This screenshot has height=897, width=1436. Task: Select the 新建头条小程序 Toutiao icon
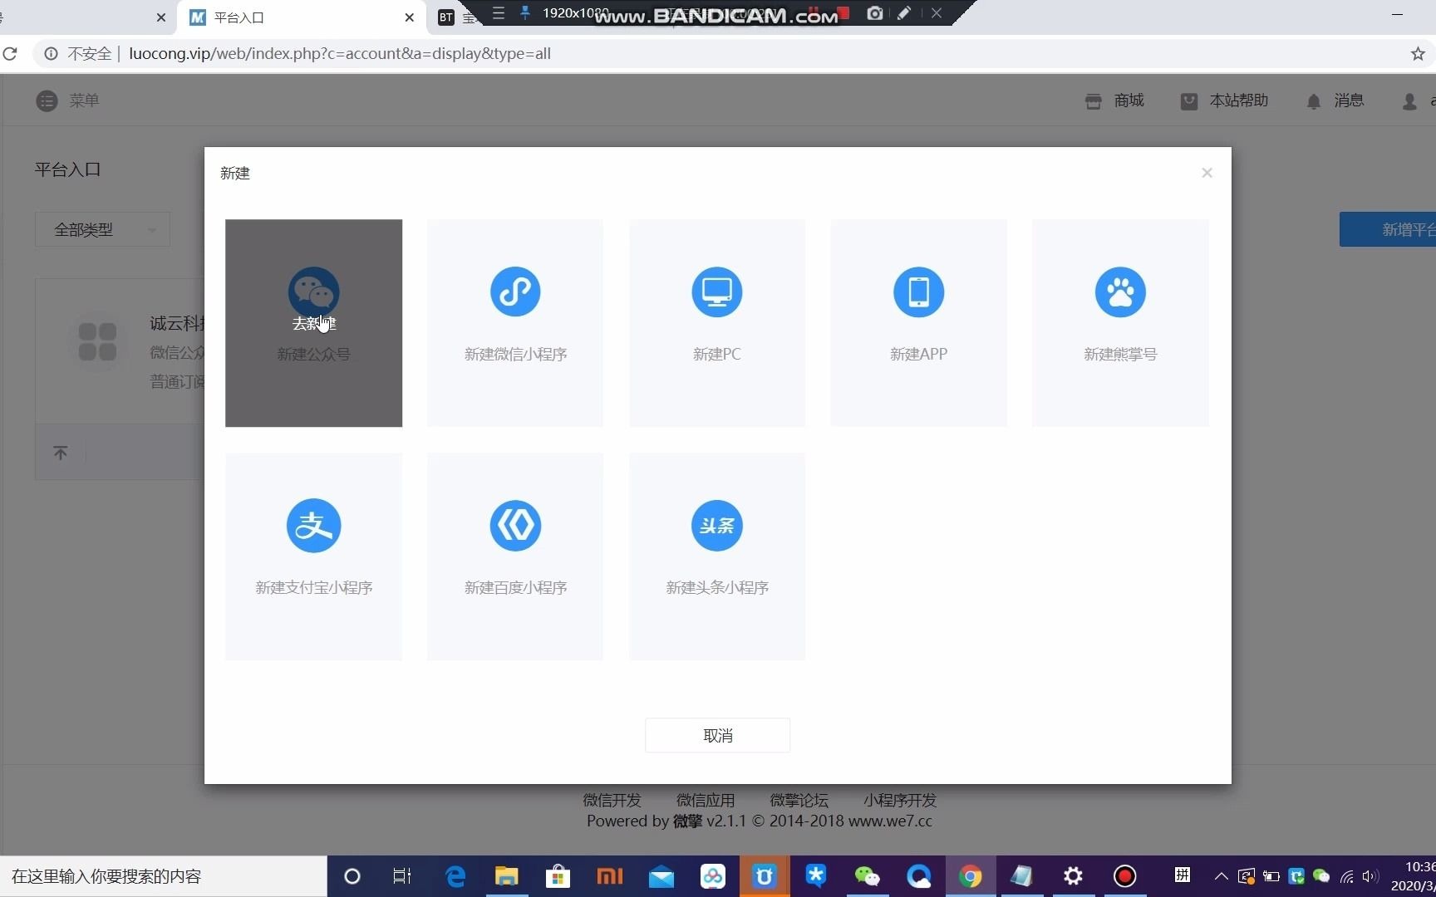coord(716,525)
